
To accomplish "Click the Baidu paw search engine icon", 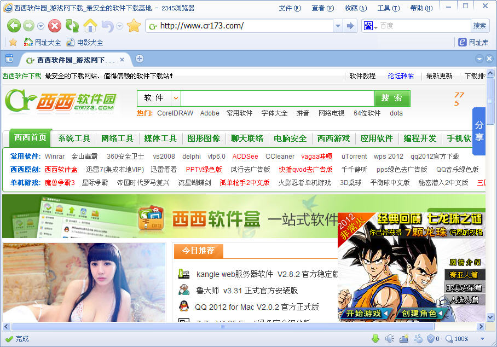I will (x=368, y=26).
